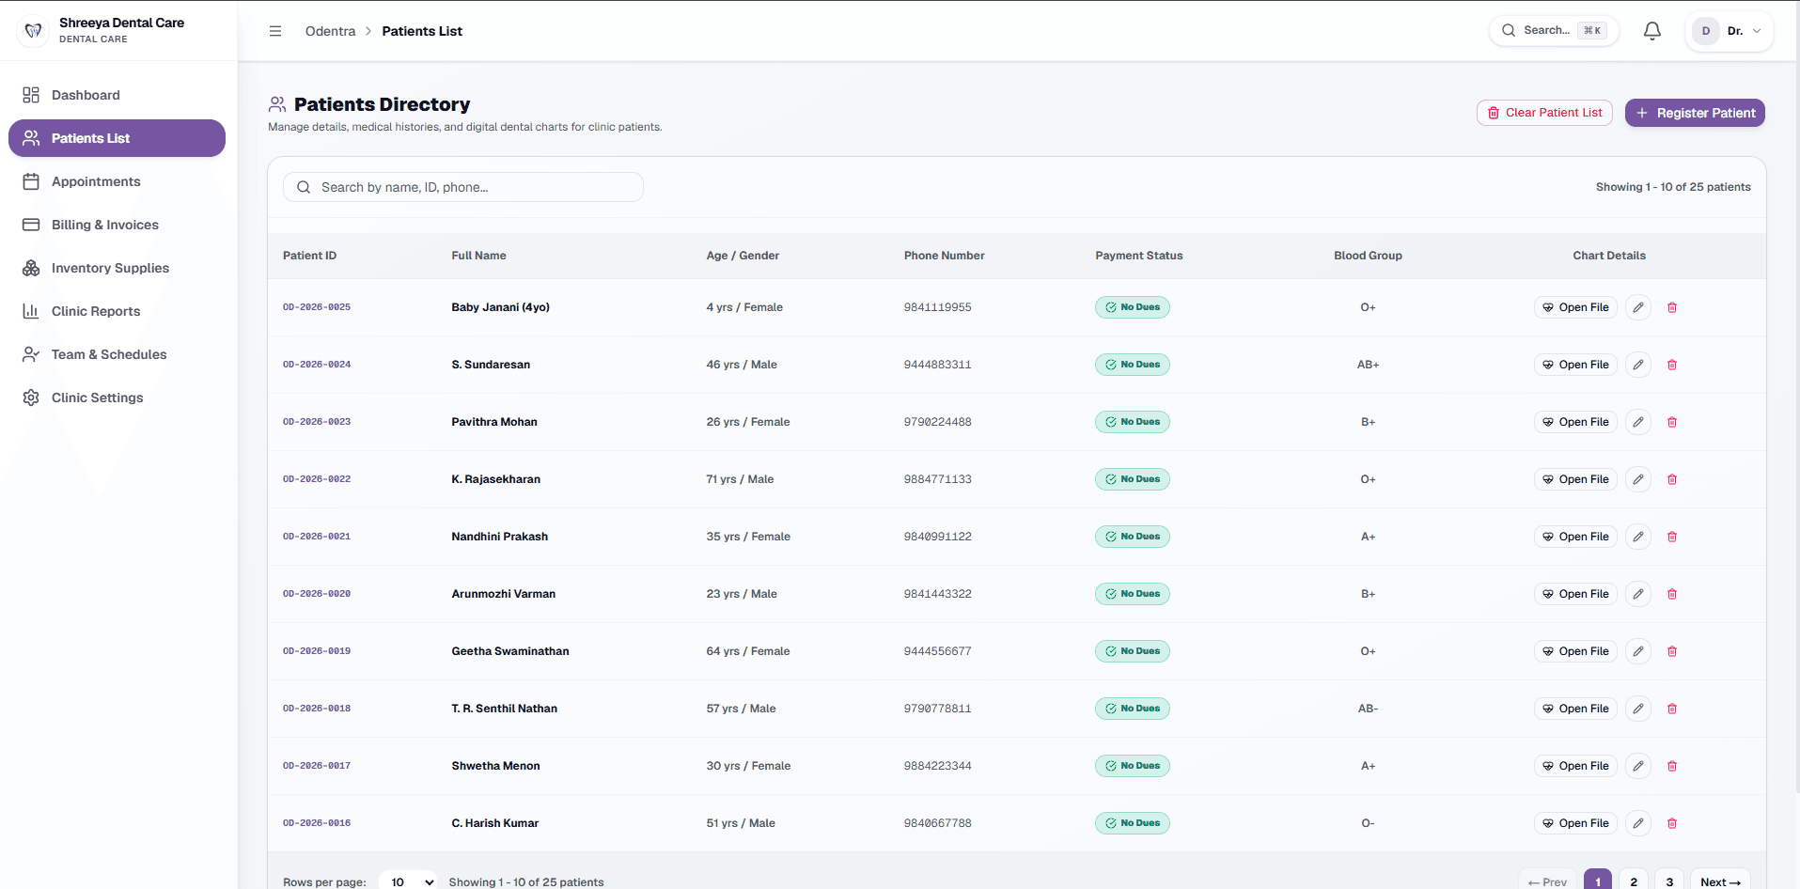The image size is (1800, 889).
Task: Click phone number 9444883311
Action: click(x=938, y=365)
